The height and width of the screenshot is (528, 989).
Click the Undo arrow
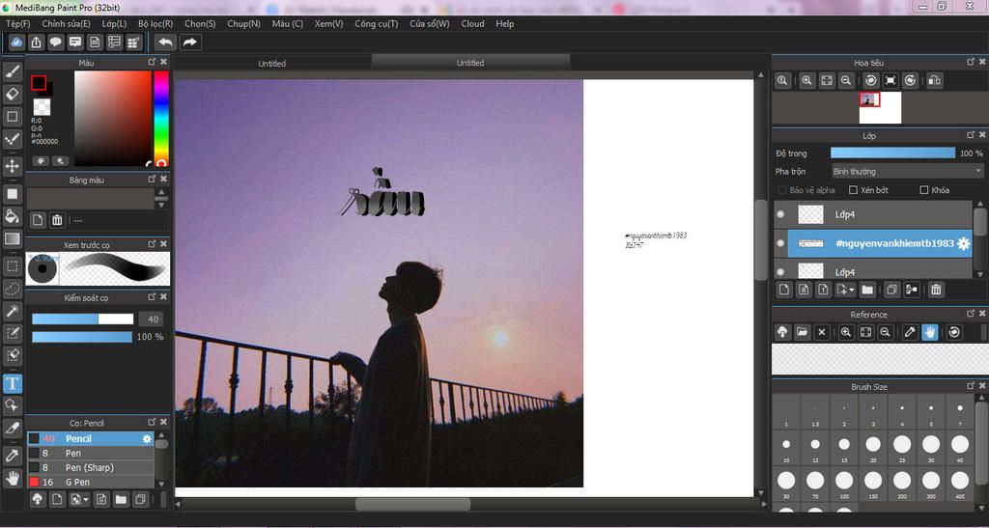(x=165, y=42)
